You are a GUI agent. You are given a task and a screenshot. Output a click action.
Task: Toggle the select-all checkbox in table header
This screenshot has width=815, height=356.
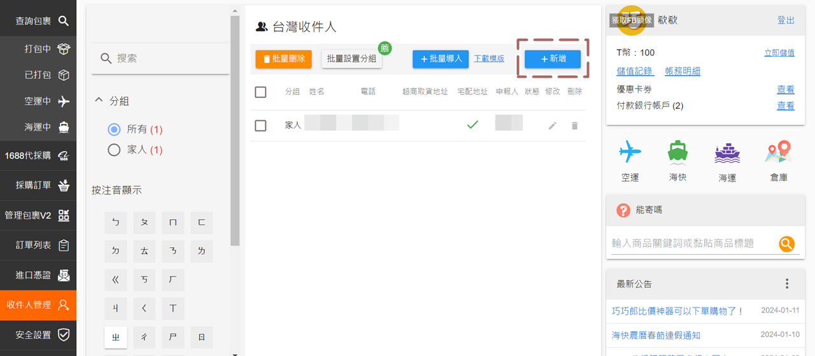point(260,92)
